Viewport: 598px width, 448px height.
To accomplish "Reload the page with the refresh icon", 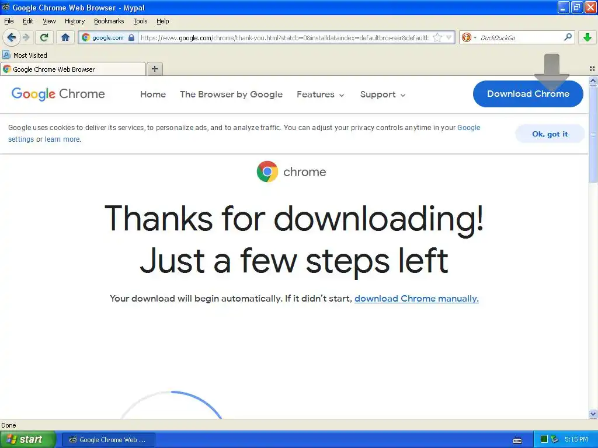I will [x=44, y=37].
